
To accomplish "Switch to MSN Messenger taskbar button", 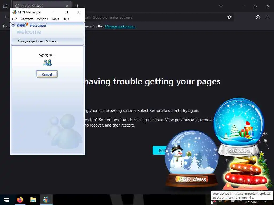I will pos(46,200).
